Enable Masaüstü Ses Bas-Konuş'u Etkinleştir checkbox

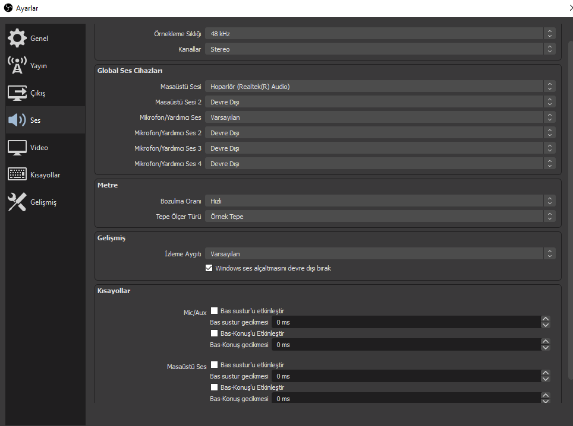click(215, 387)
